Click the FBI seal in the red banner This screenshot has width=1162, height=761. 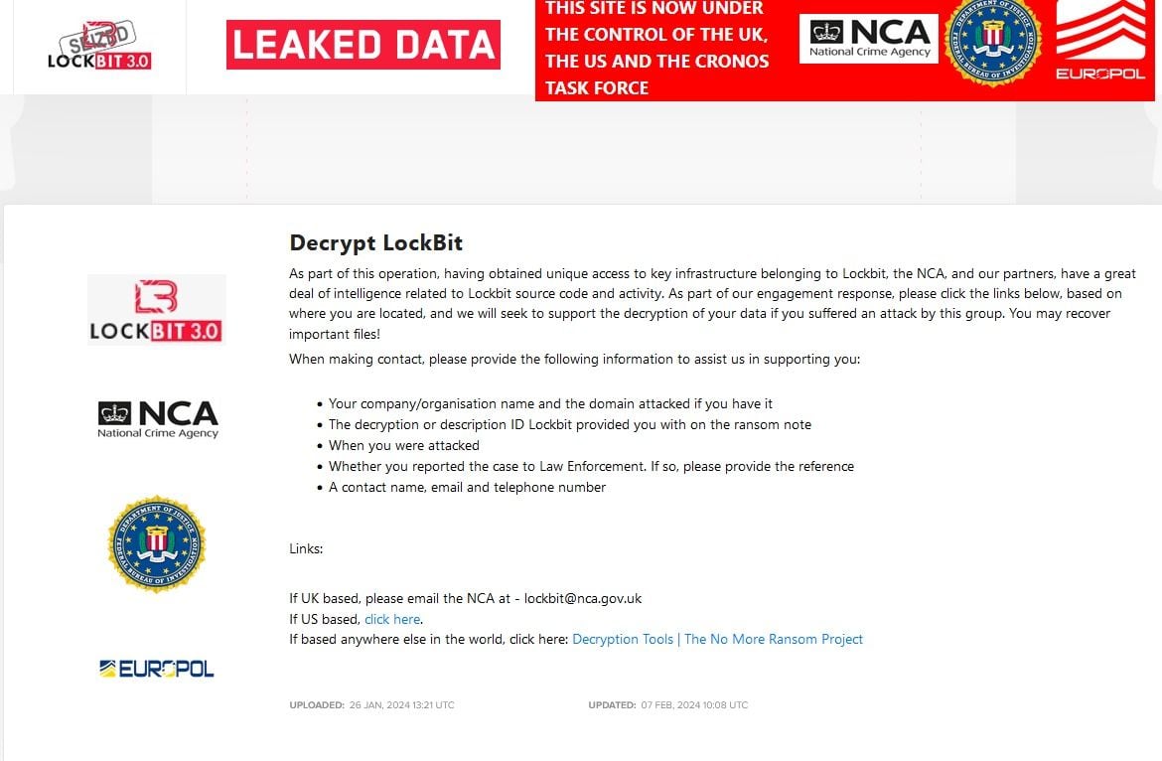click(991, 42)
